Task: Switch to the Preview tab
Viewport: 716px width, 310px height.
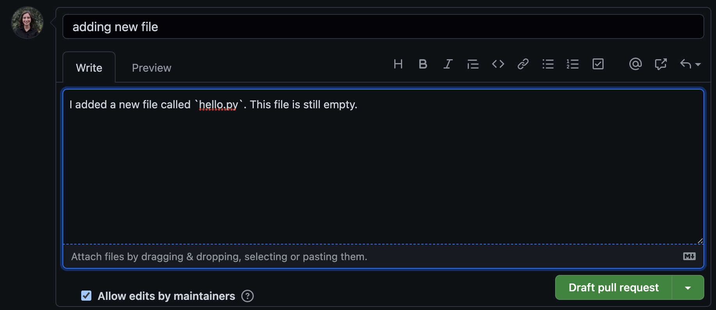Action: tap(151, 68)
